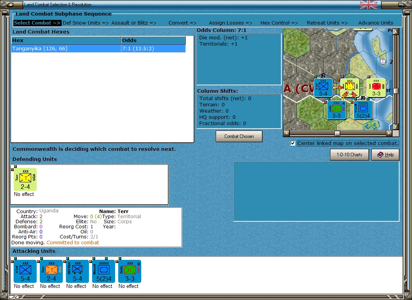This screenshot has height=300, width=412.
Task: Click the V Inf 5-4 counter on the map
Action: (x=323, y=88)
